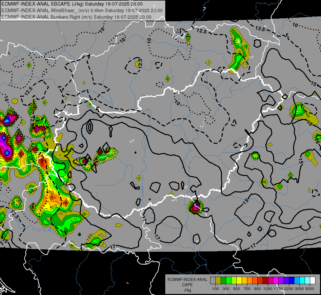Click the legend value 5000

[310, 289]
